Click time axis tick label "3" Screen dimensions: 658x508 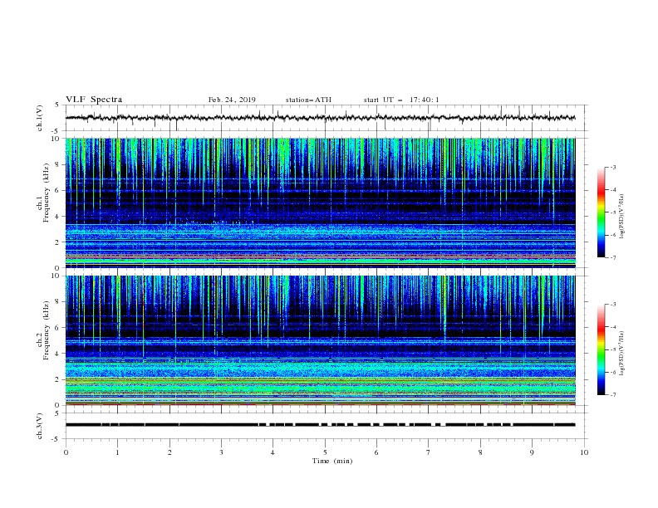click(221, 452)
